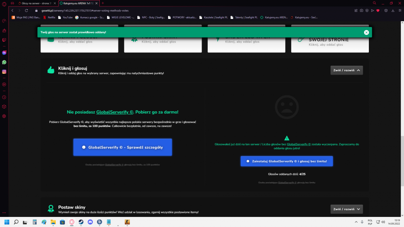This screenshot has width=404, height=227.
Task: Open WhatsApp in Opera sidebar
Action: 4,62
